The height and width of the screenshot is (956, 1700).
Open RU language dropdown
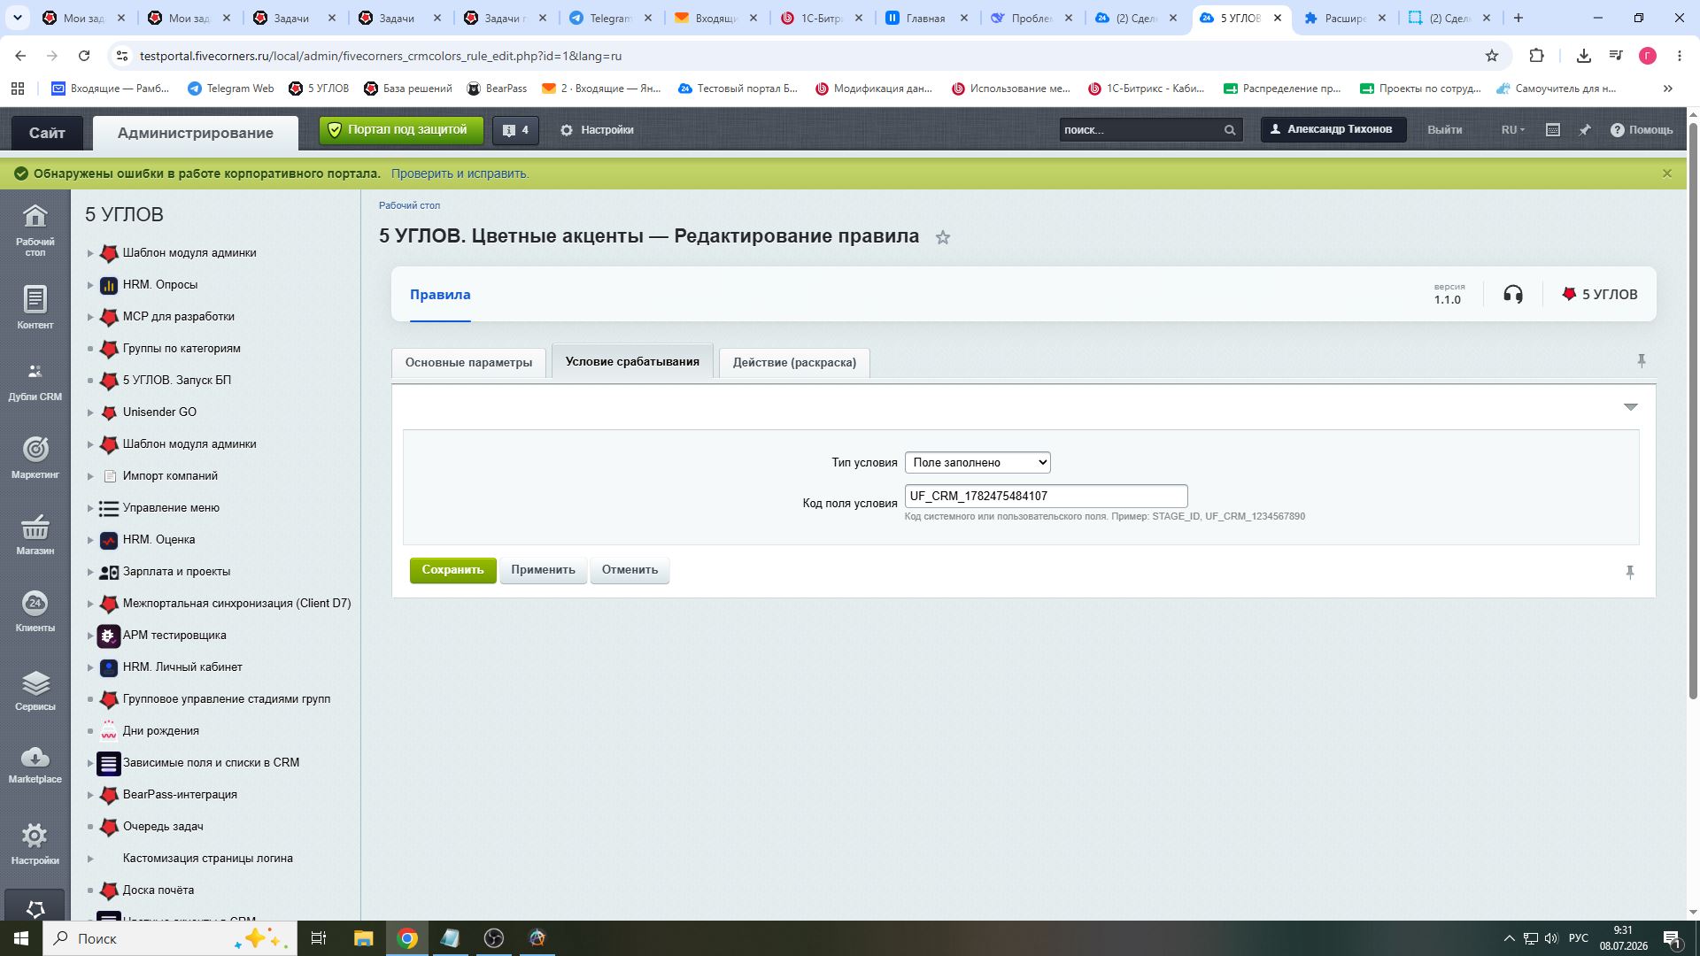pyautogui.click(x=1512, y=130)
